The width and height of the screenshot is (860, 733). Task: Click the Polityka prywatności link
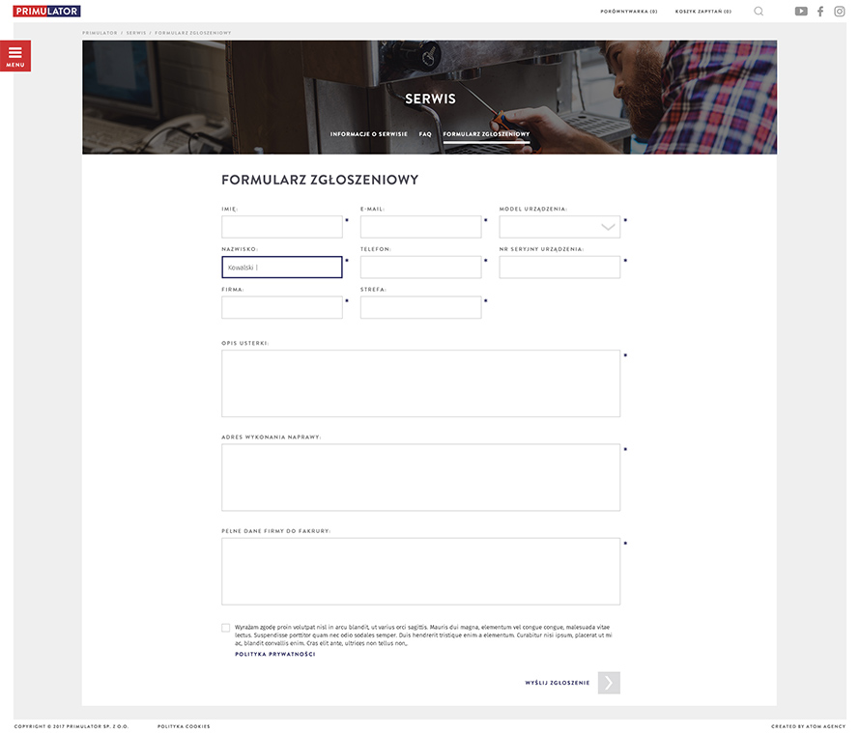click(x=274, y=654)
